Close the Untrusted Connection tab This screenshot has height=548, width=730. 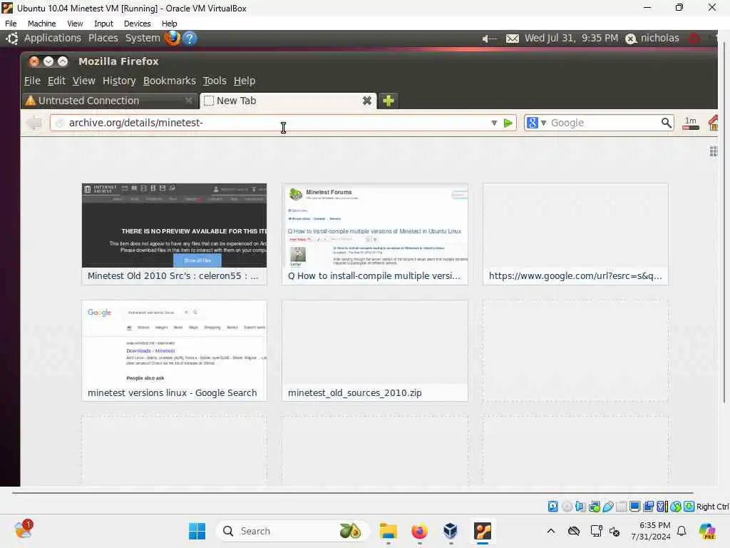click(188, 101)
